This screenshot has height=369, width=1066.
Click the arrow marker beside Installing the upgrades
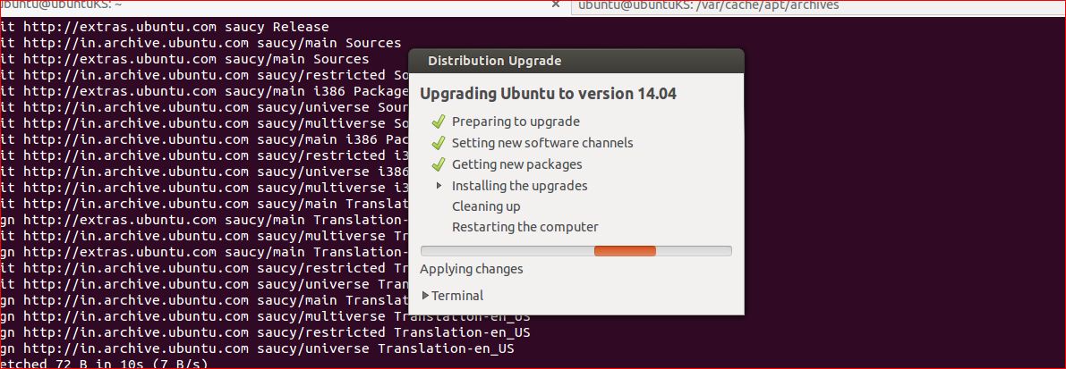pyautogui.click(x=439, y=186)
